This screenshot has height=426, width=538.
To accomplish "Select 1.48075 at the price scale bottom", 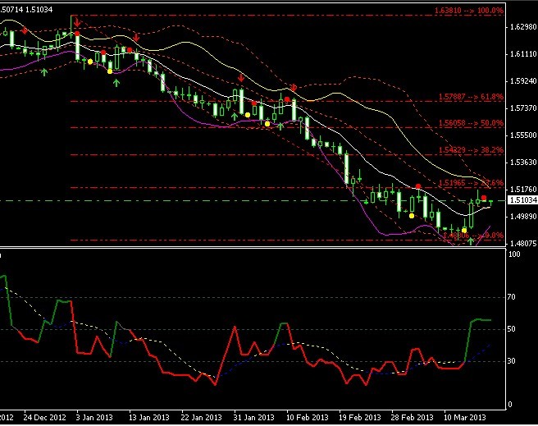I will [x=523, y=244].
